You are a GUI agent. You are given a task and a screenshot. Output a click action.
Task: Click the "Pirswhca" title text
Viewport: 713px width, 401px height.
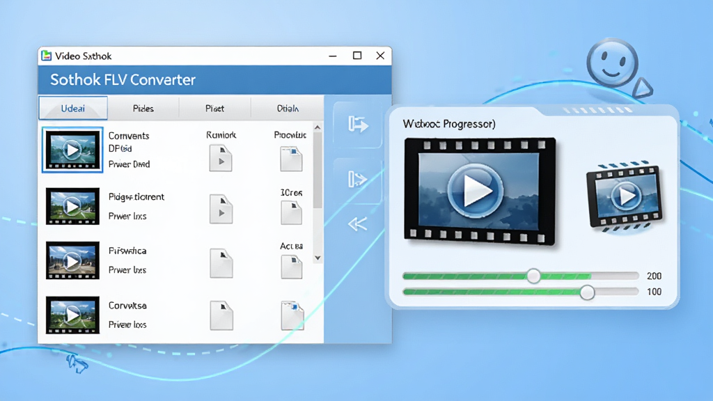point(127,251)
